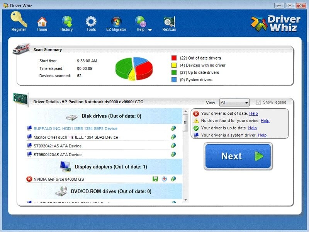Click the Driver Details circuit card icon
The image size is (309, 232).
point(21,99)
